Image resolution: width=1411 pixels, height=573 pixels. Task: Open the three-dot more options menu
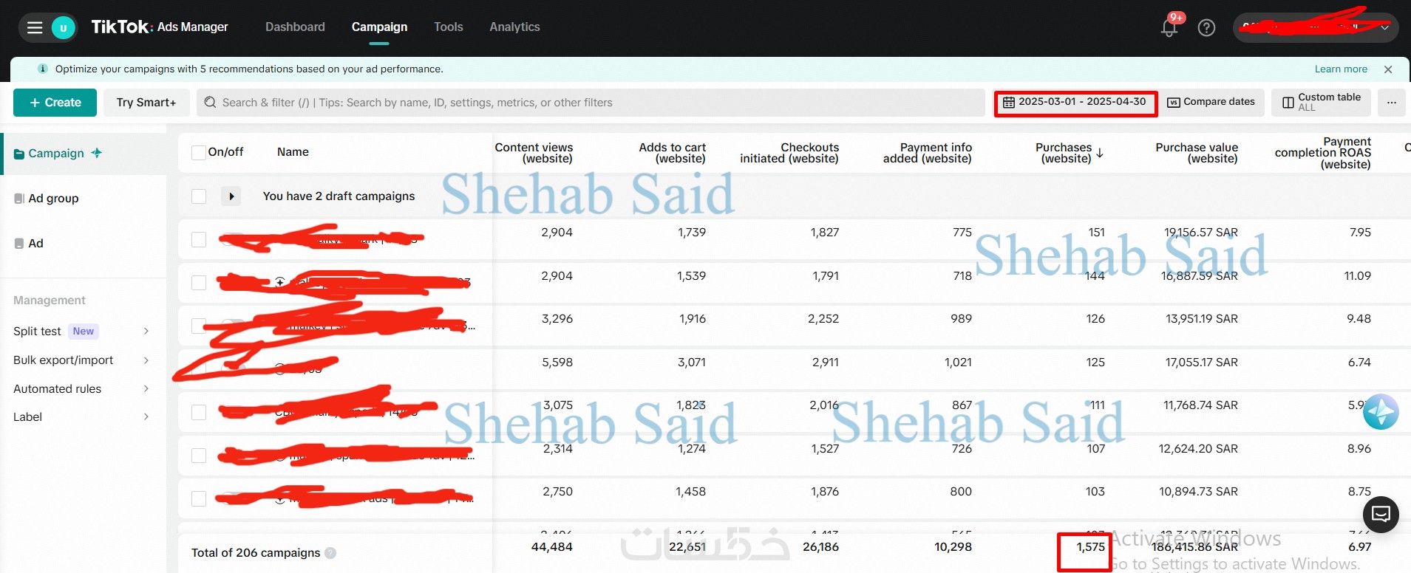click(1391, 103)
